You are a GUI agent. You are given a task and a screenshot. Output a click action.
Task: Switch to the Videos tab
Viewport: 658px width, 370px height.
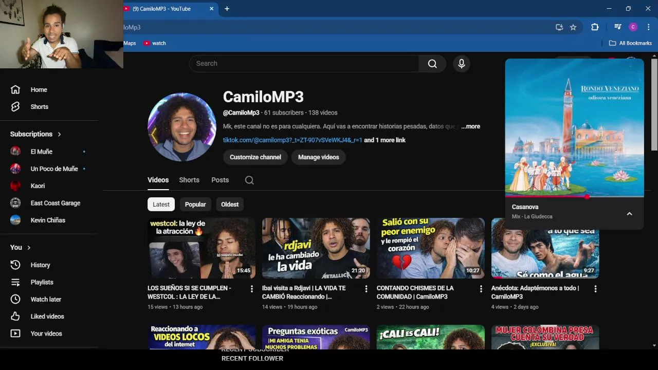(158, 180)
